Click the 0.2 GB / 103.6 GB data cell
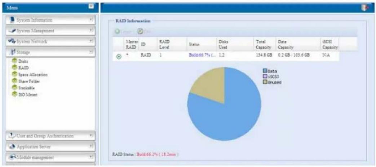Screen dimensions: 376x167 (293, 55)
